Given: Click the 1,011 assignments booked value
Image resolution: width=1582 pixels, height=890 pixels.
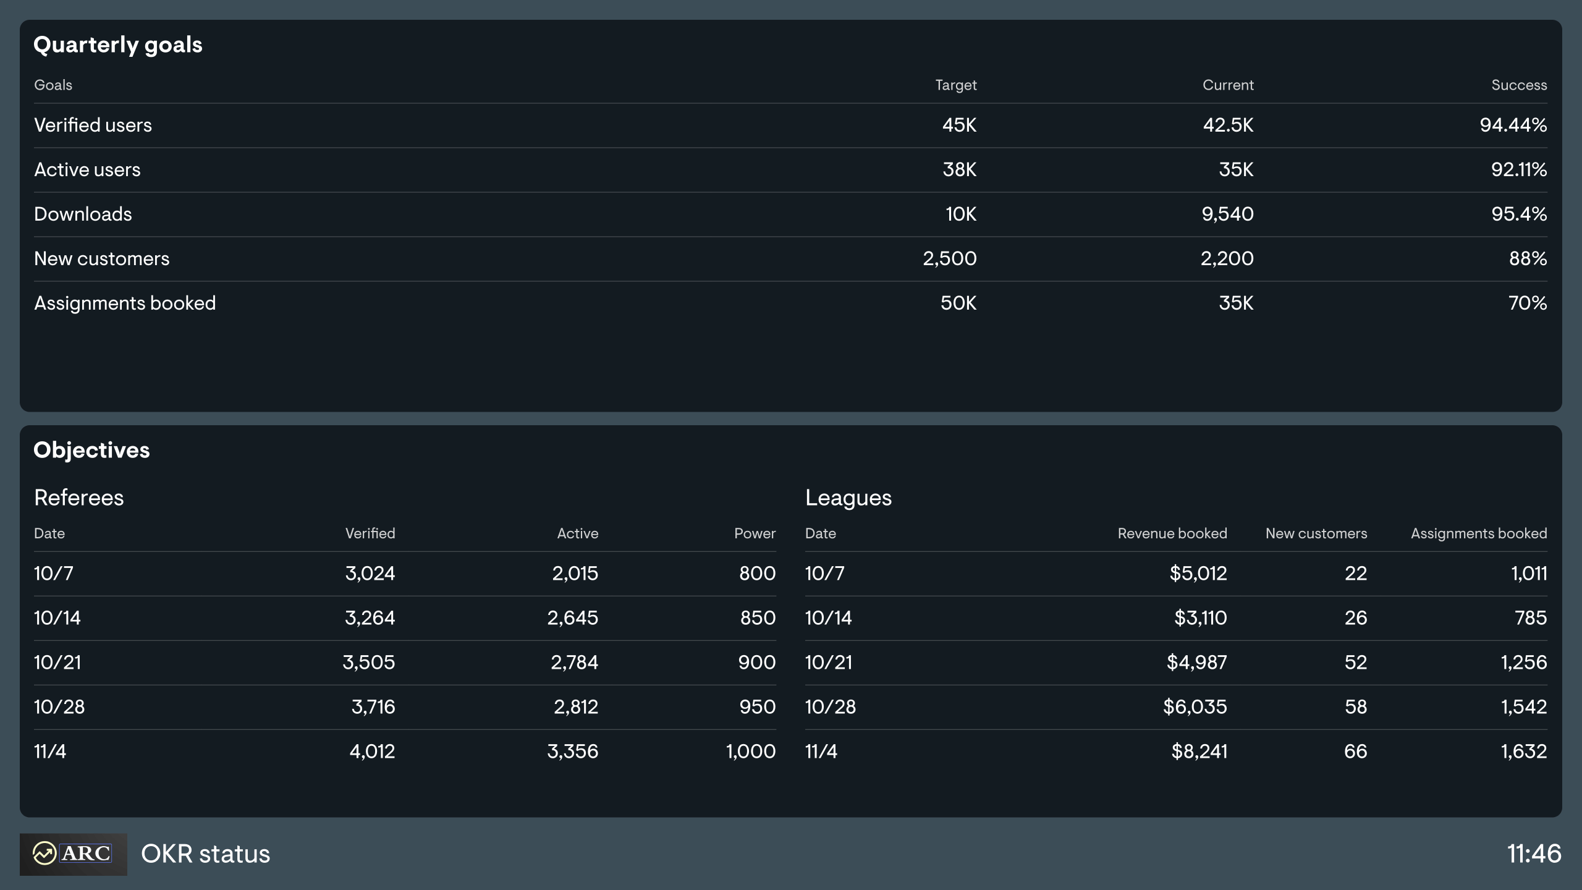Looking at the screenshot, I should coord(1529,573).
